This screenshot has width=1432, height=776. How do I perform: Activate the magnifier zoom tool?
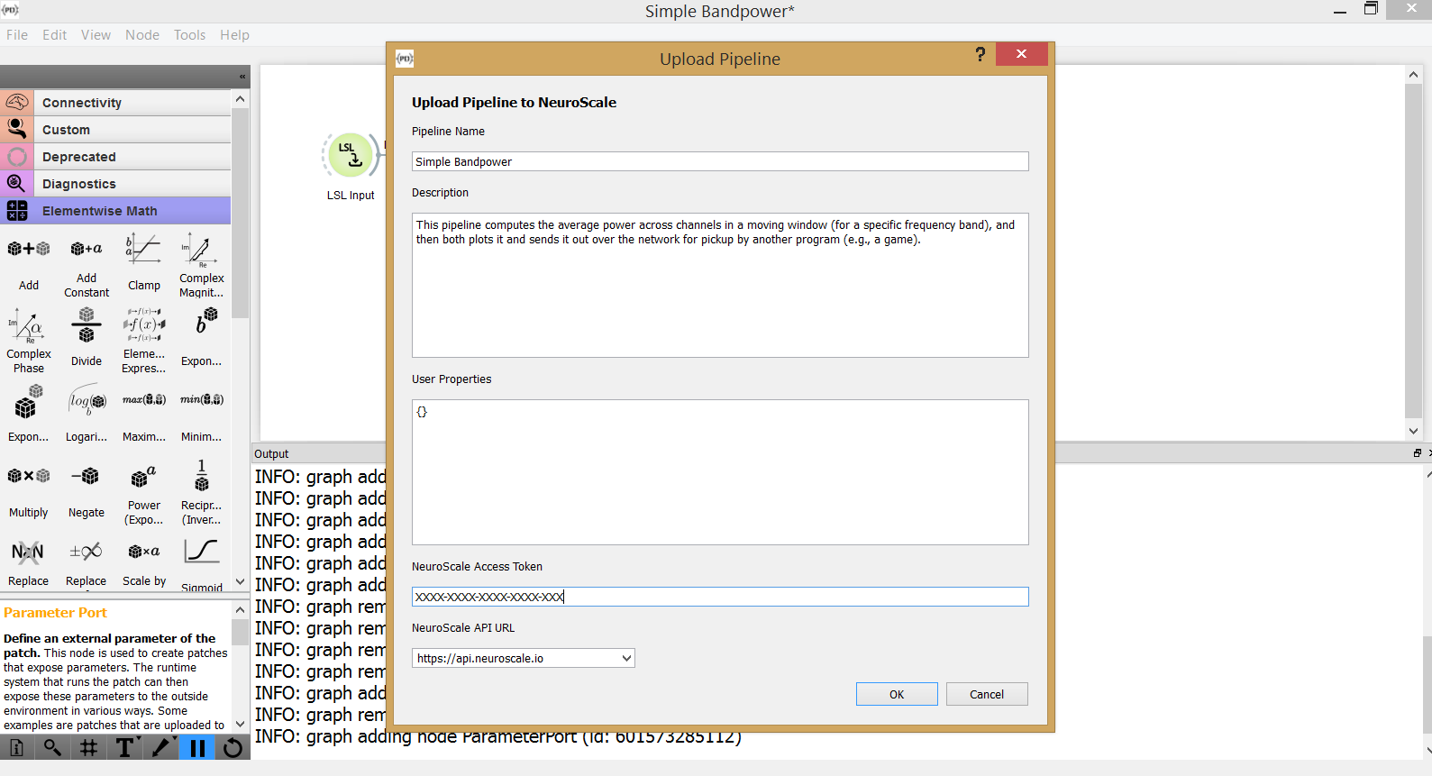tap(52, 748)
